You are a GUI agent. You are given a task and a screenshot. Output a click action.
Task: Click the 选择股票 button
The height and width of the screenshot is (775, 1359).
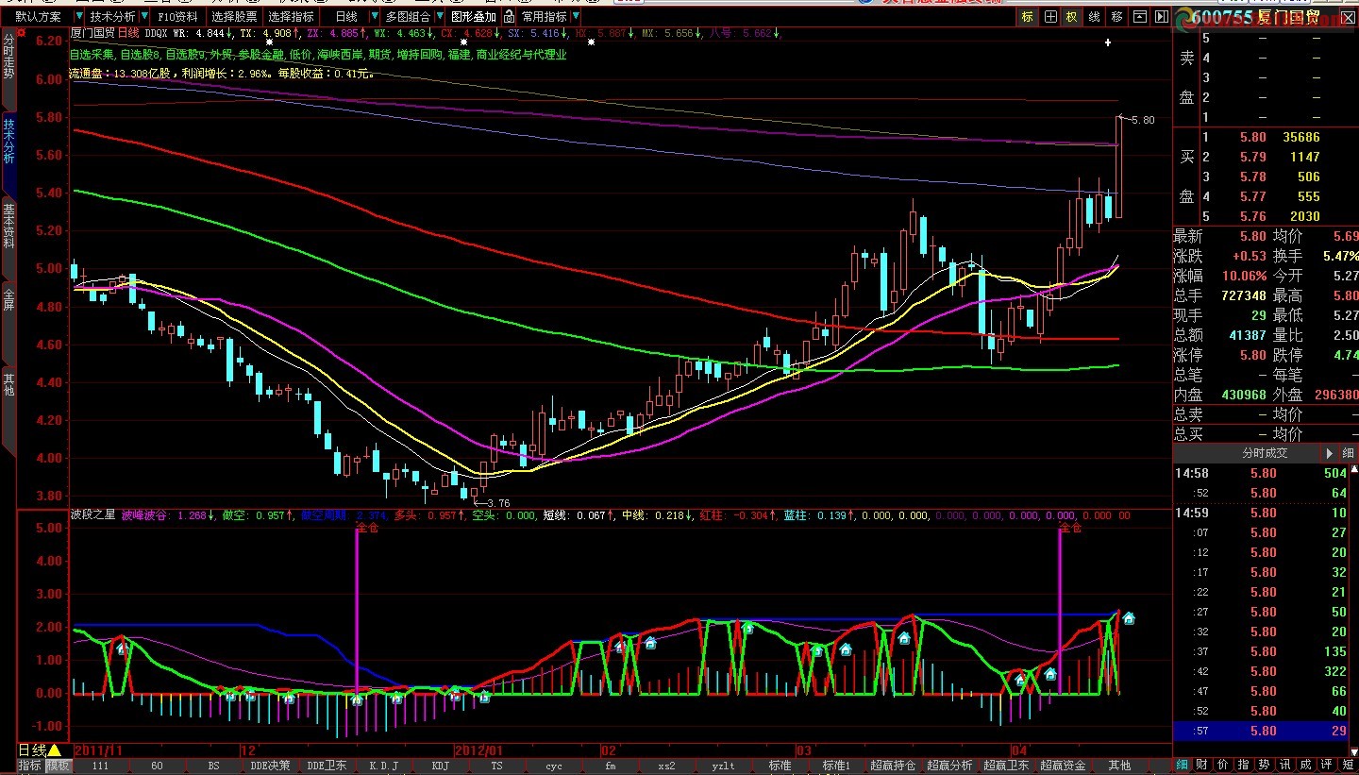[x=234, y=17]
